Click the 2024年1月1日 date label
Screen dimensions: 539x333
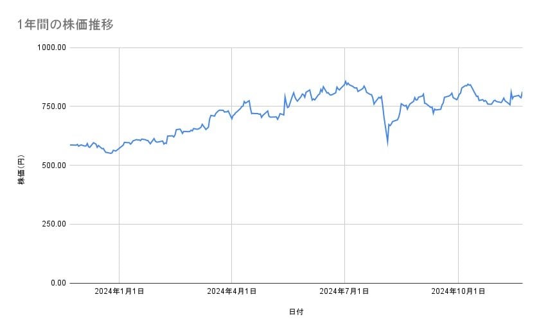coord(119,292)
